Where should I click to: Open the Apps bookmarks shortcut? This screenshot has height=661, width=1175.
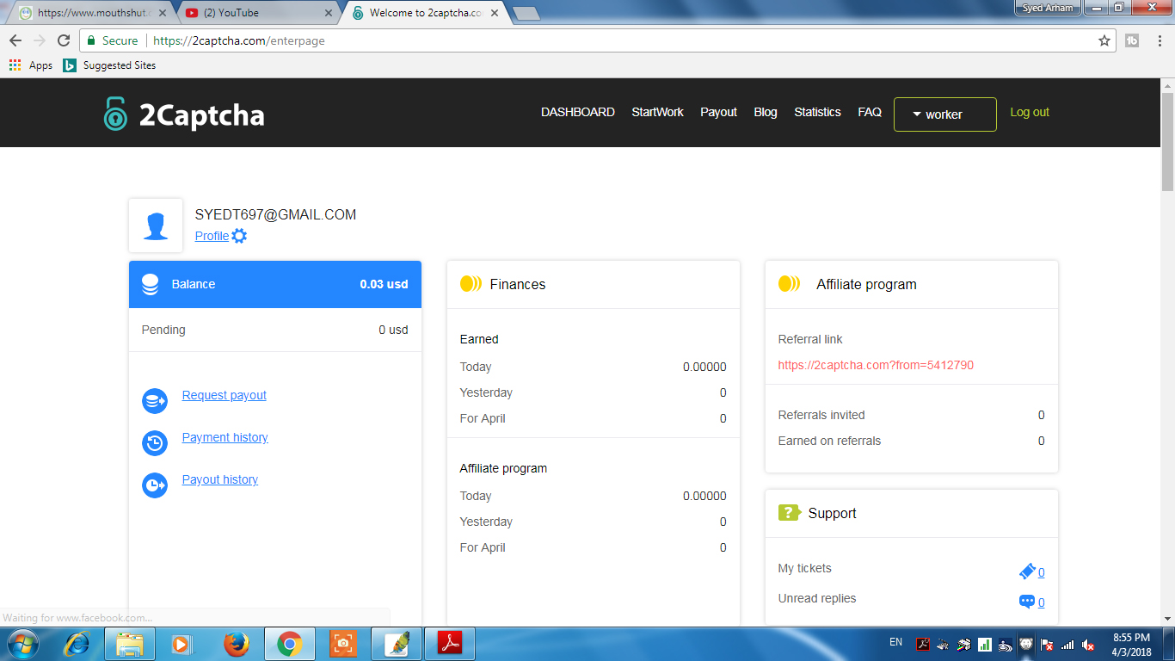pyautogui.click(x=31, y=65)
